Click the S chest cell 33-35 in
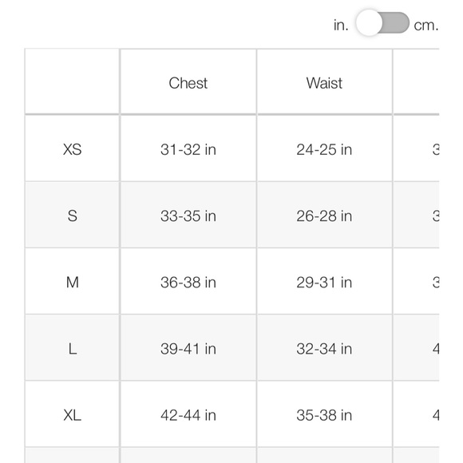 [x=188, y=216]
